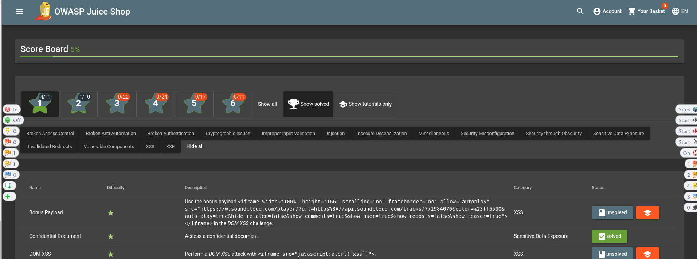The height and width of the screenshot is (259, 697).
Task: Click the Status column header
Action: coord(598,188)
